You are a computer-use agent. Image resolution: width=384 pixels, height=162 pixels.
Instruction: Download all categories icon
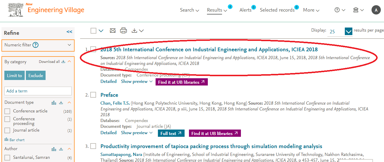coord(63,62)
